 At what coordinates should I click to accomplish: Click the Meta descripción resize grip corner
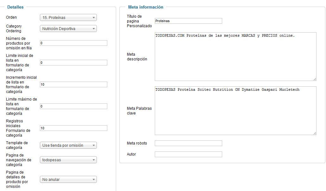pyautogui.click(x=315, y=79)
